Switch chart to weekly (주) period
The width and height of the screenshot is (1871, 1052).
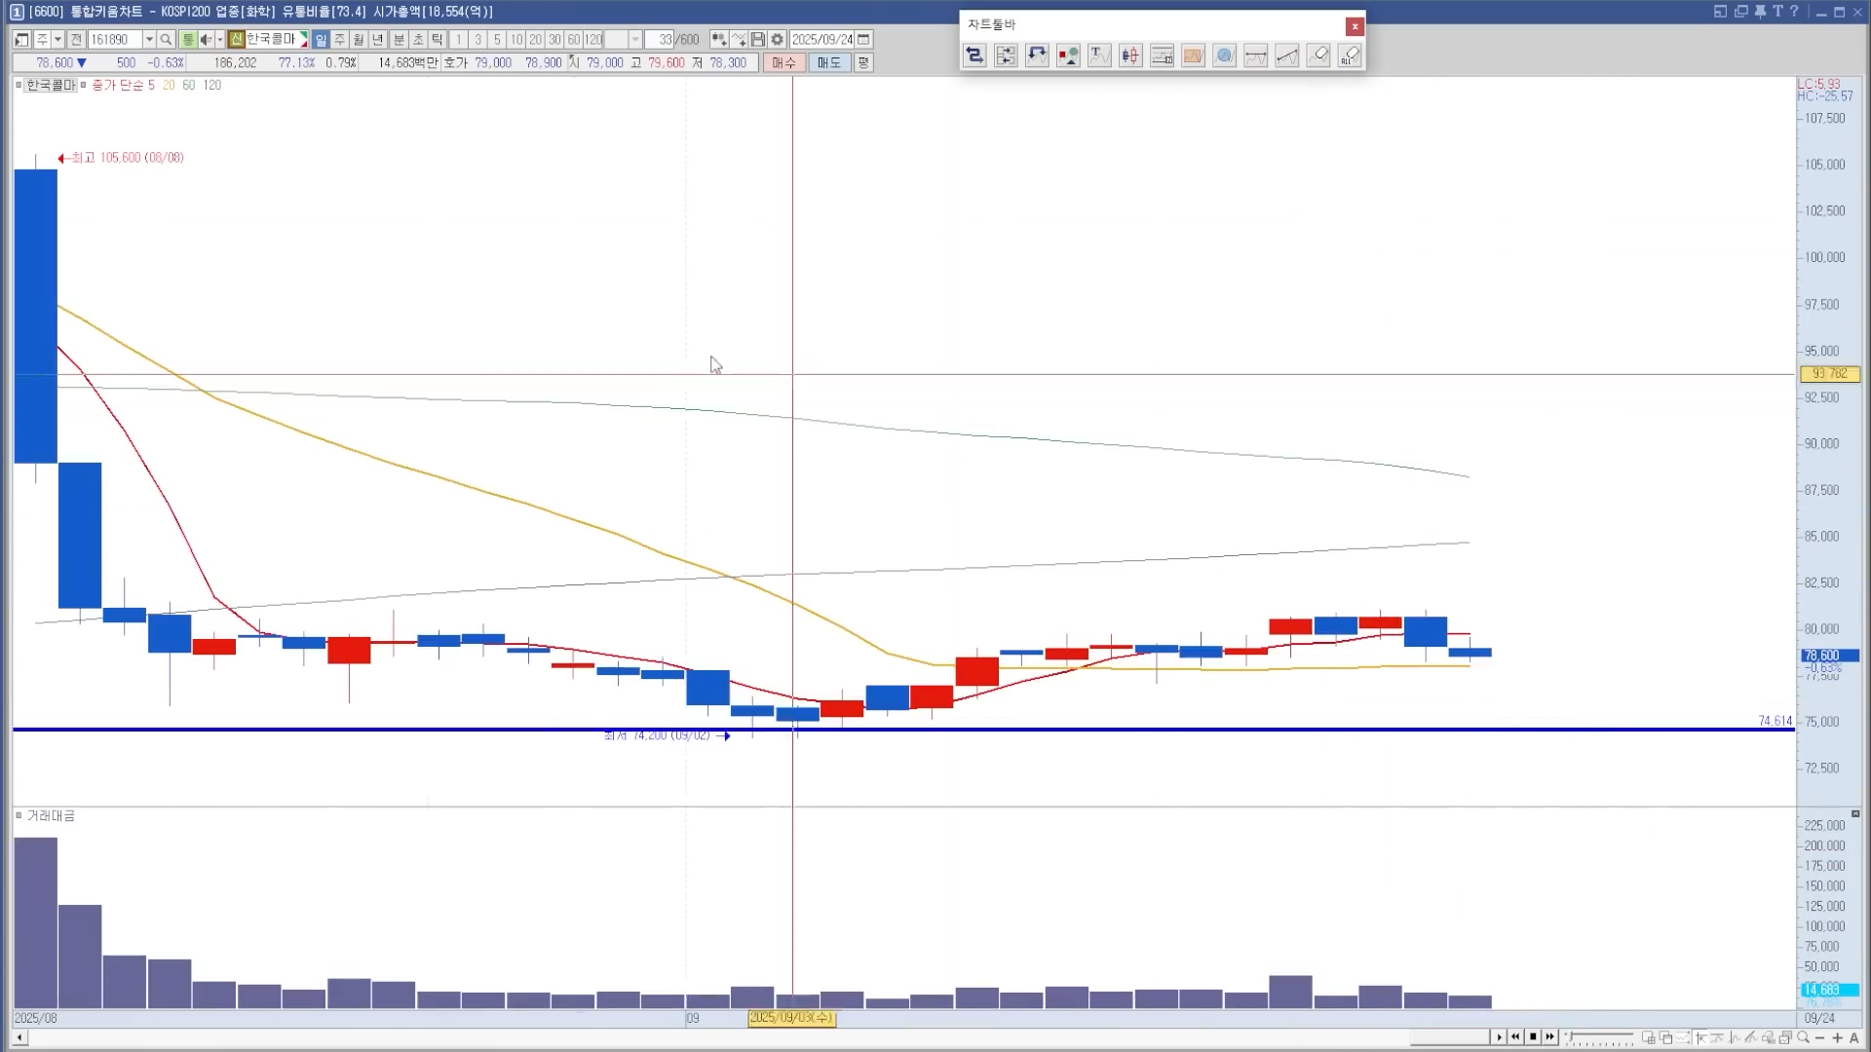click(x=339, y=40)
